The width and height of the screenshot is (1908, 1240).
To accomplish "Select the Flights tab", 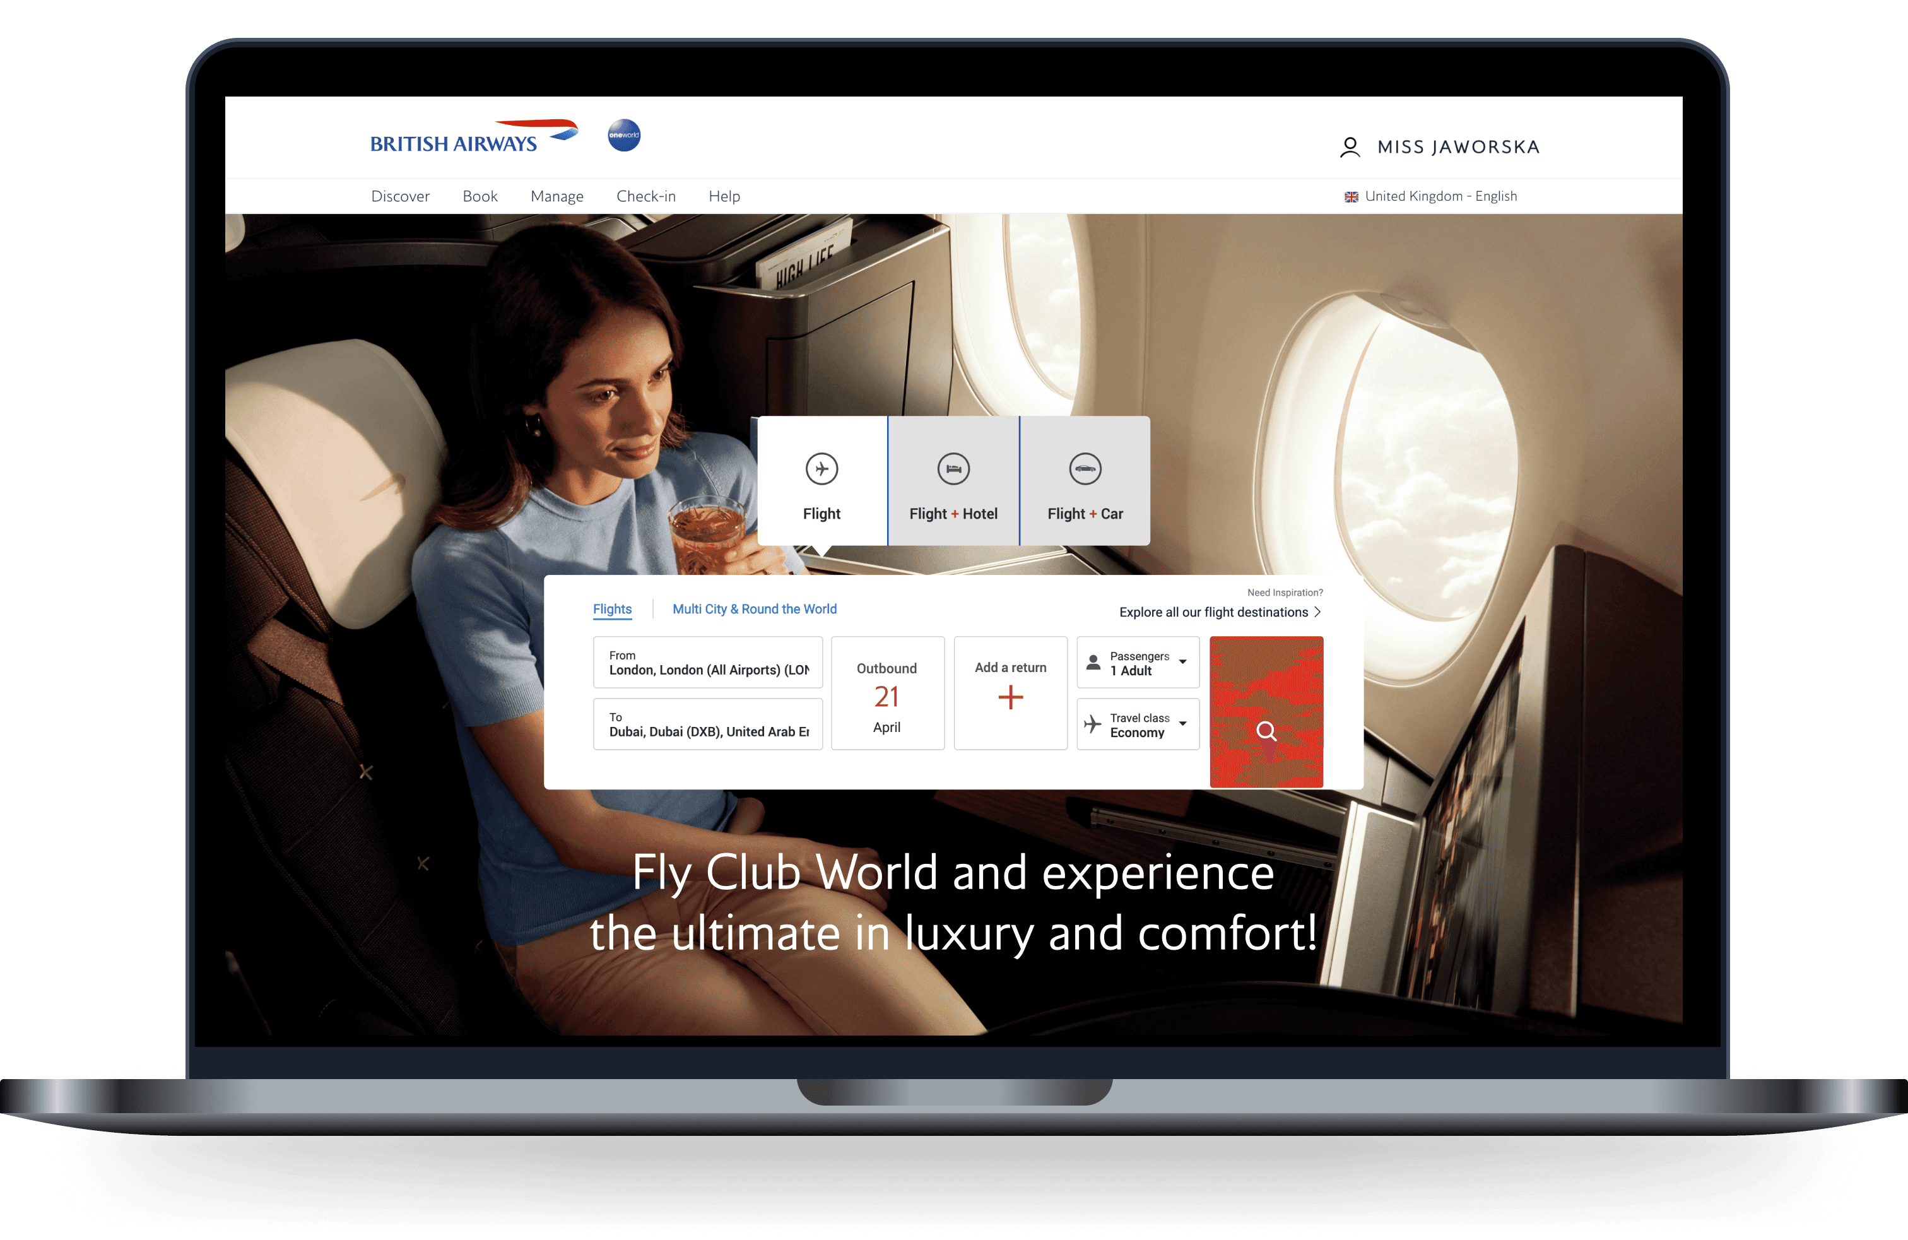I will tap(612, 609).
